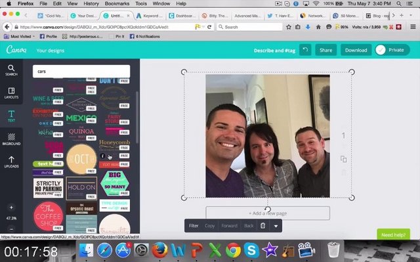420x262 pixels.
Task: Open the File menu
Action: tap(43, 3)
